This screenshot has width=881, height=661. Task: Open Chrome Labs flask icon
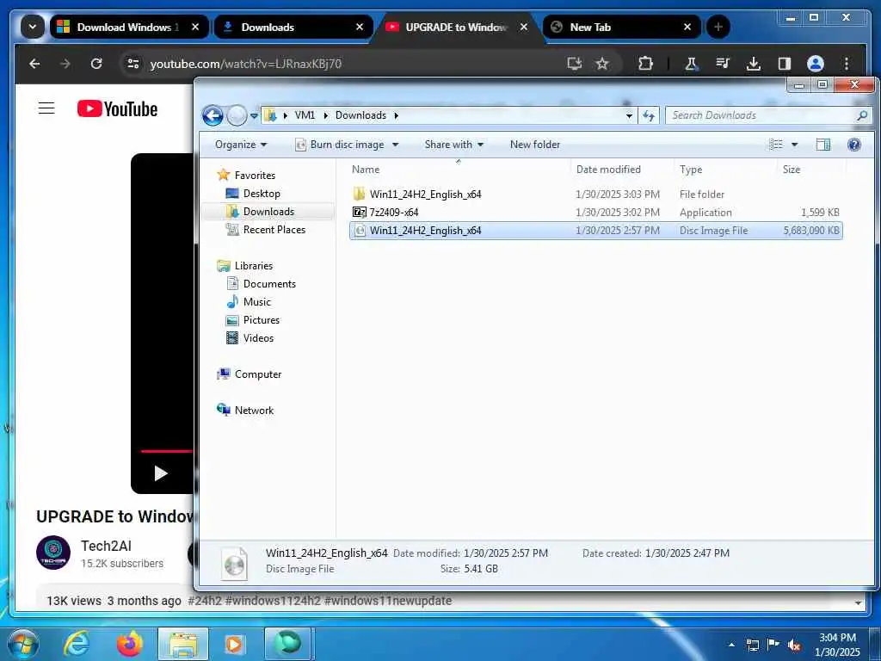click(x=692, y=64)
